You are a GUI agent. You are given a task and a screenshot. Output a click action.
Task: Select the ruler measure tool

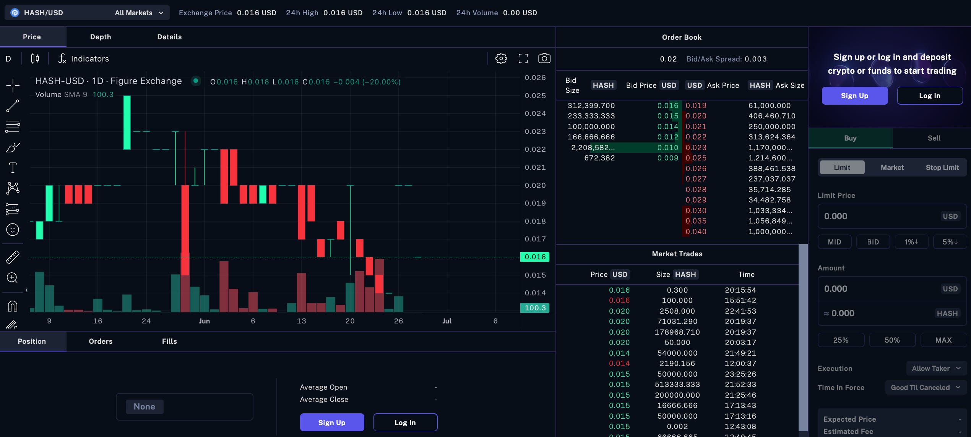[x=13, y=257]
